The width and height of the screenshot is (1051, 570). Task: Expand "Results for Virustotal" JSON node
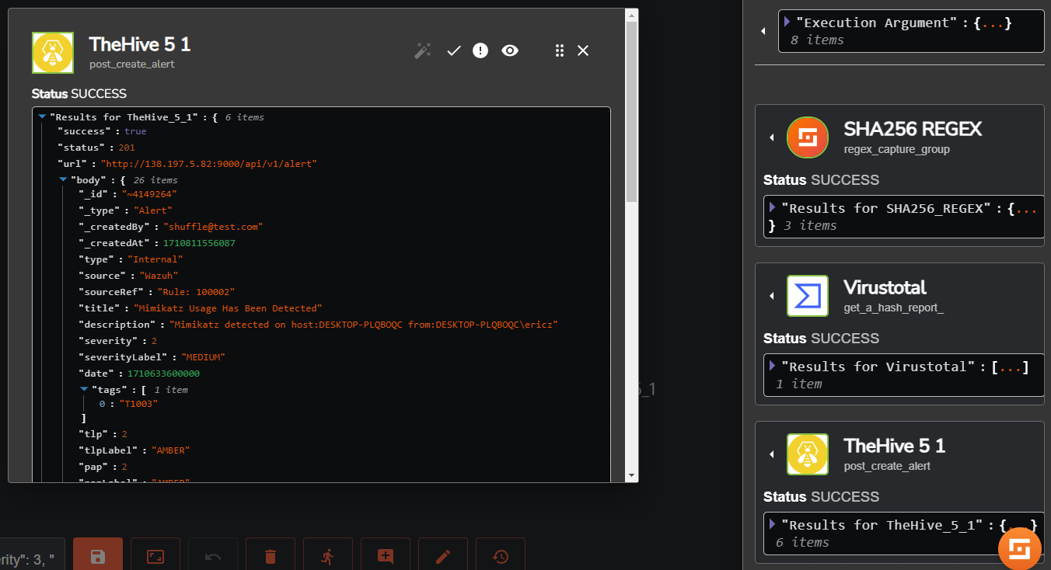pos(772,365)
